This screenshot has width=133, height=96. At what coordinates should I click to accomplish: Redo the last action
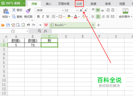(x=34, y=25)
